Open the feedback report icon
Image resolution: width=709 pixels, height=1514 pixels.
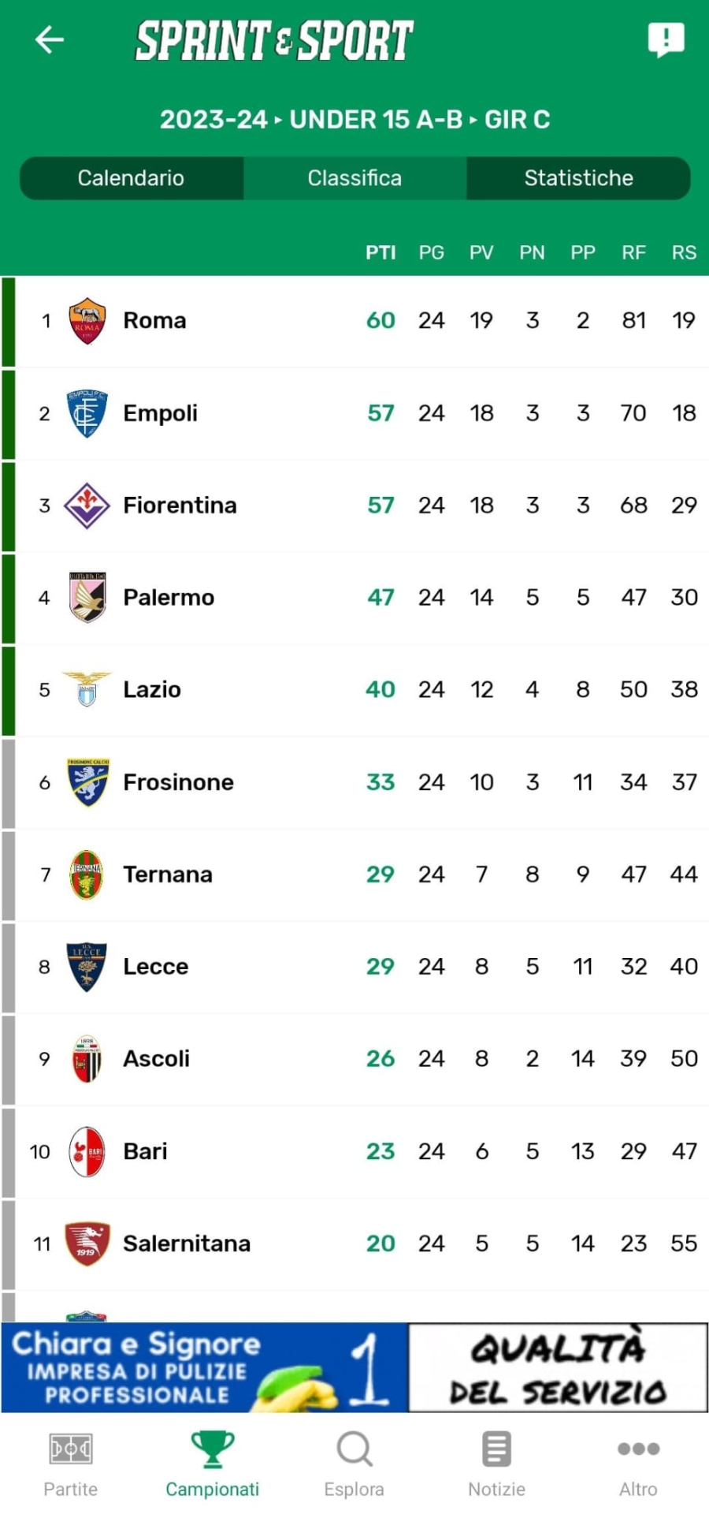[666, 39]
